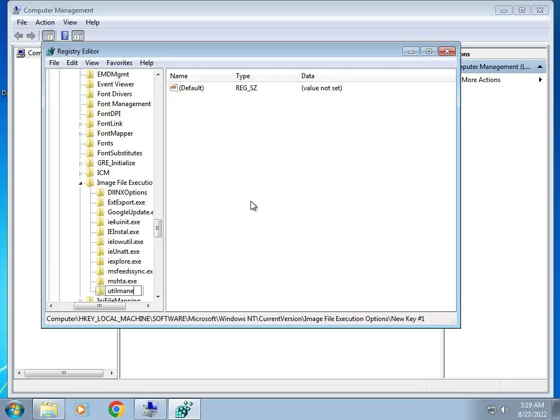Screen dimensions: 560x420
Task: Collapse the Computer Management actions section arrow
Action: (x=540, y=66)
